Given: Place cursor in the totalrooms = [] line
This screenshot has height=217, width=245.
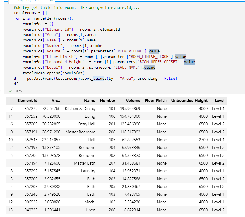Looking at the screenshot, I should click(27, 13).
